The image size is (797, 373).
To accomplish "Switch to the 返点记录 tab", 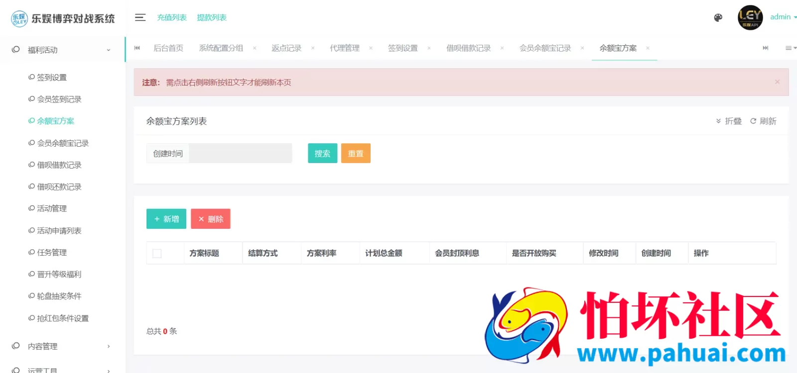I will pos(286,48).
